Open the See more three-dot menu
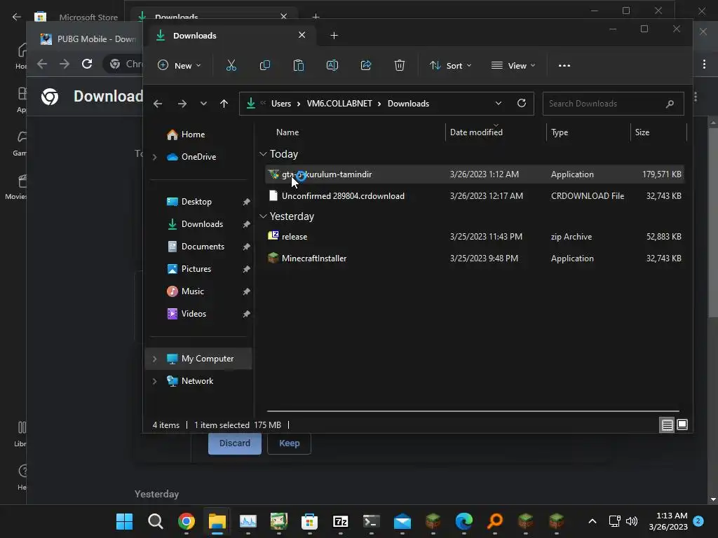Screen dimensions: 718x538 tap(564, 65)
